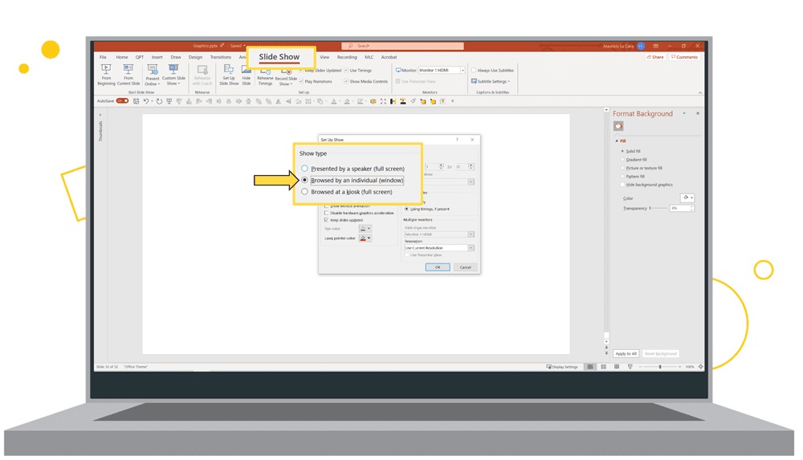
Task: Click the Hide Slide icon
Action: tap(247, 75)
